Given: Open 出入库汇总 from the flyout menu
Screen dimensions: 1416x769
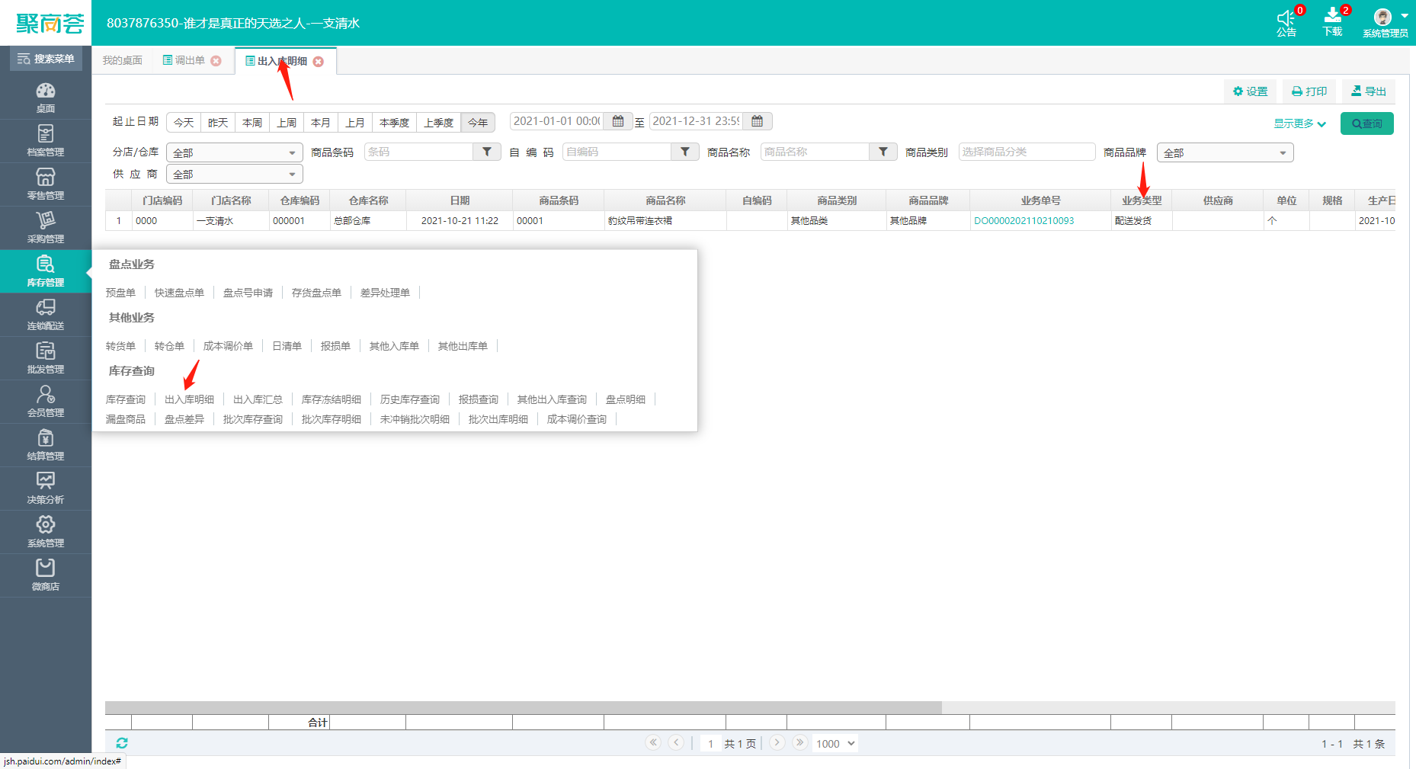Looking at the screenshot, I should coord(258,399).
